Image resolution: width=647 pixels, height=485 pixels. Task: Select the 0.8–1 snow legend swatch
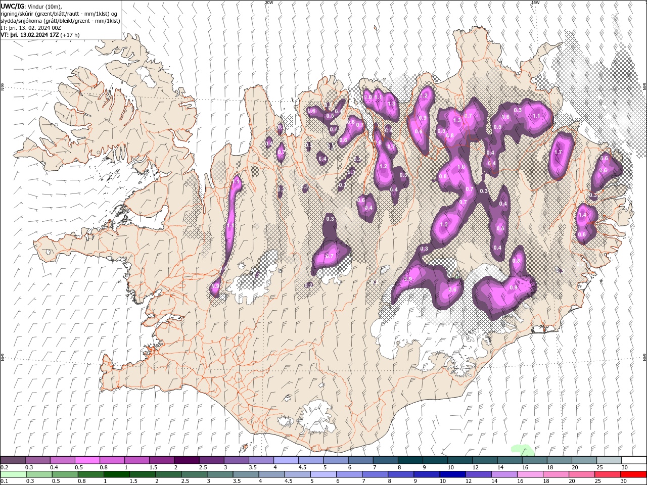click(112, 460)
